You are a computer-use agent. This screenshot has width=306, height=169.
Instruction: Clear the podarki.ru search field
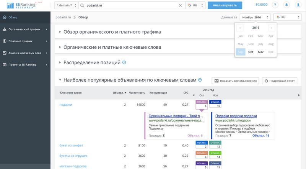coord(180,5)
